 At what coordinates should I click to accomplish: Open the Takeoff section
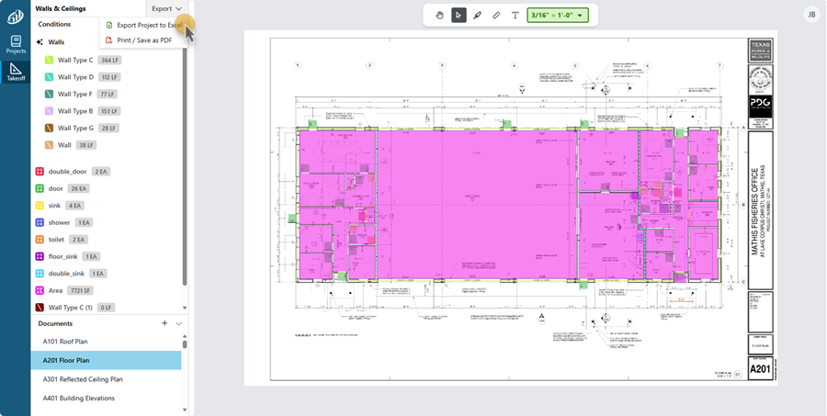[x=16, y=72]
